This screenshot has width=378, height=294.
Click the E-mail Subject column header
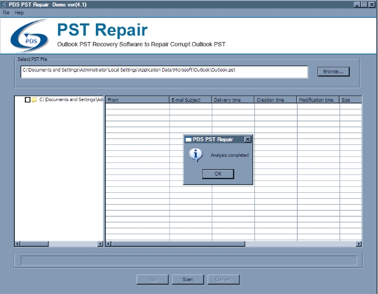190,100
